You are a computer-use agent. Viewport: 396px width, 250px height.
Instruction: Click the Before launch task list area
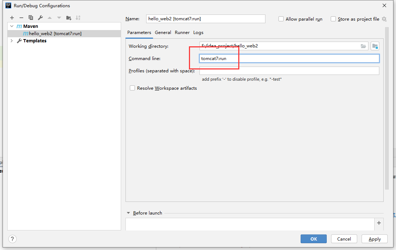click(250, 224)
